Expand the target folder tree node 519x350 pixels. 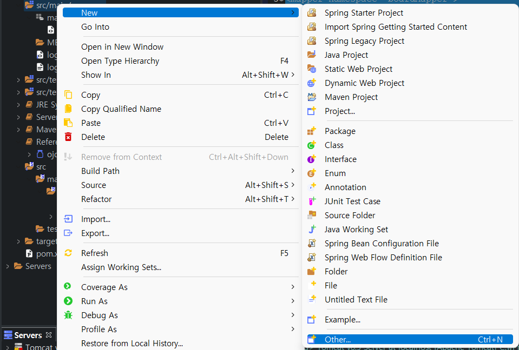[18, 241]
